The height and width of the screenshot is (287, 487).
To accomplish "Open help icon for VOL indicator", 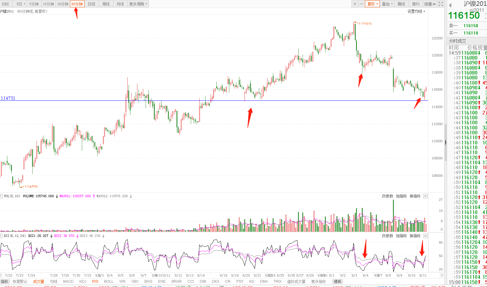I will click(1, 196).
